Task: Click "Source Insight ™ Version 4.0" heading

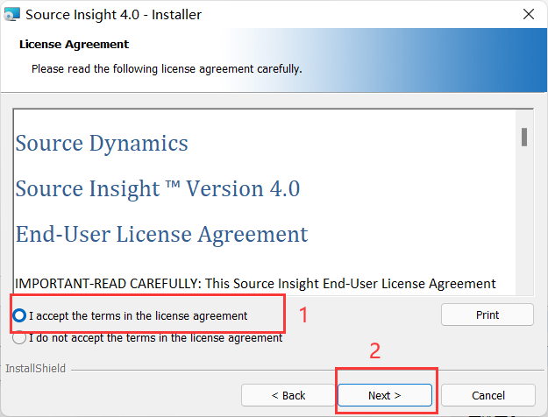Action: tap(158, 189)
